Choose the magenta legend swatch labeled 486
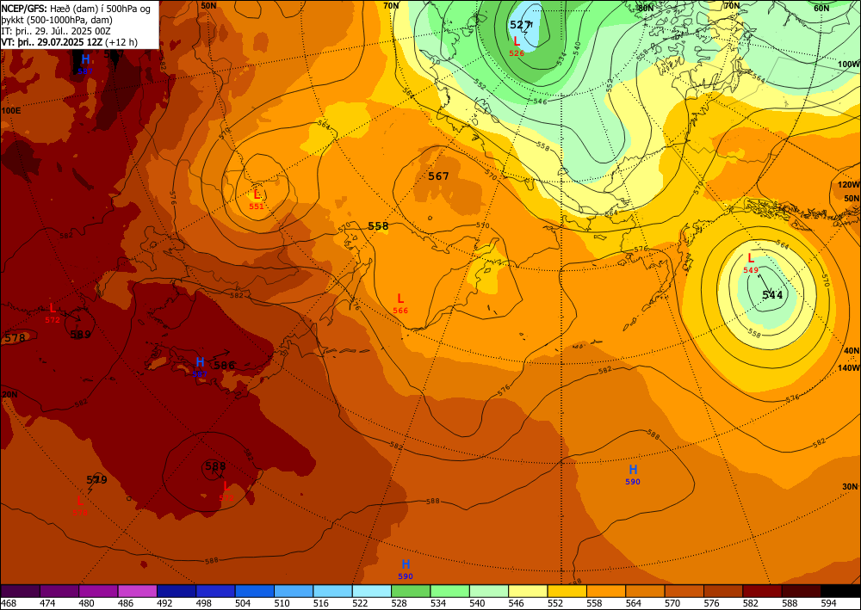 (137, 591)
